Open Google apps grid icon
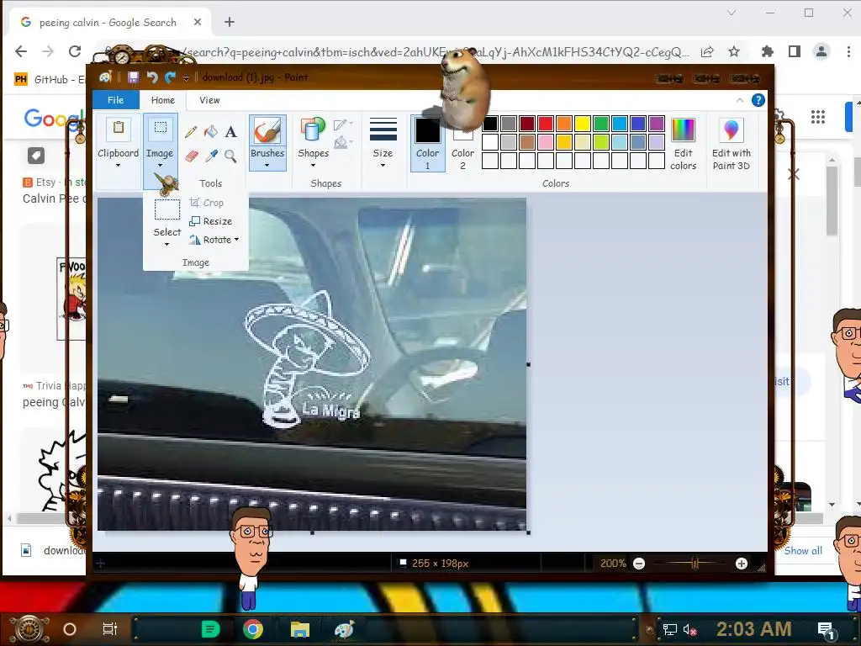The height and width of the screenshot is (646, 861). click(818, 116)
